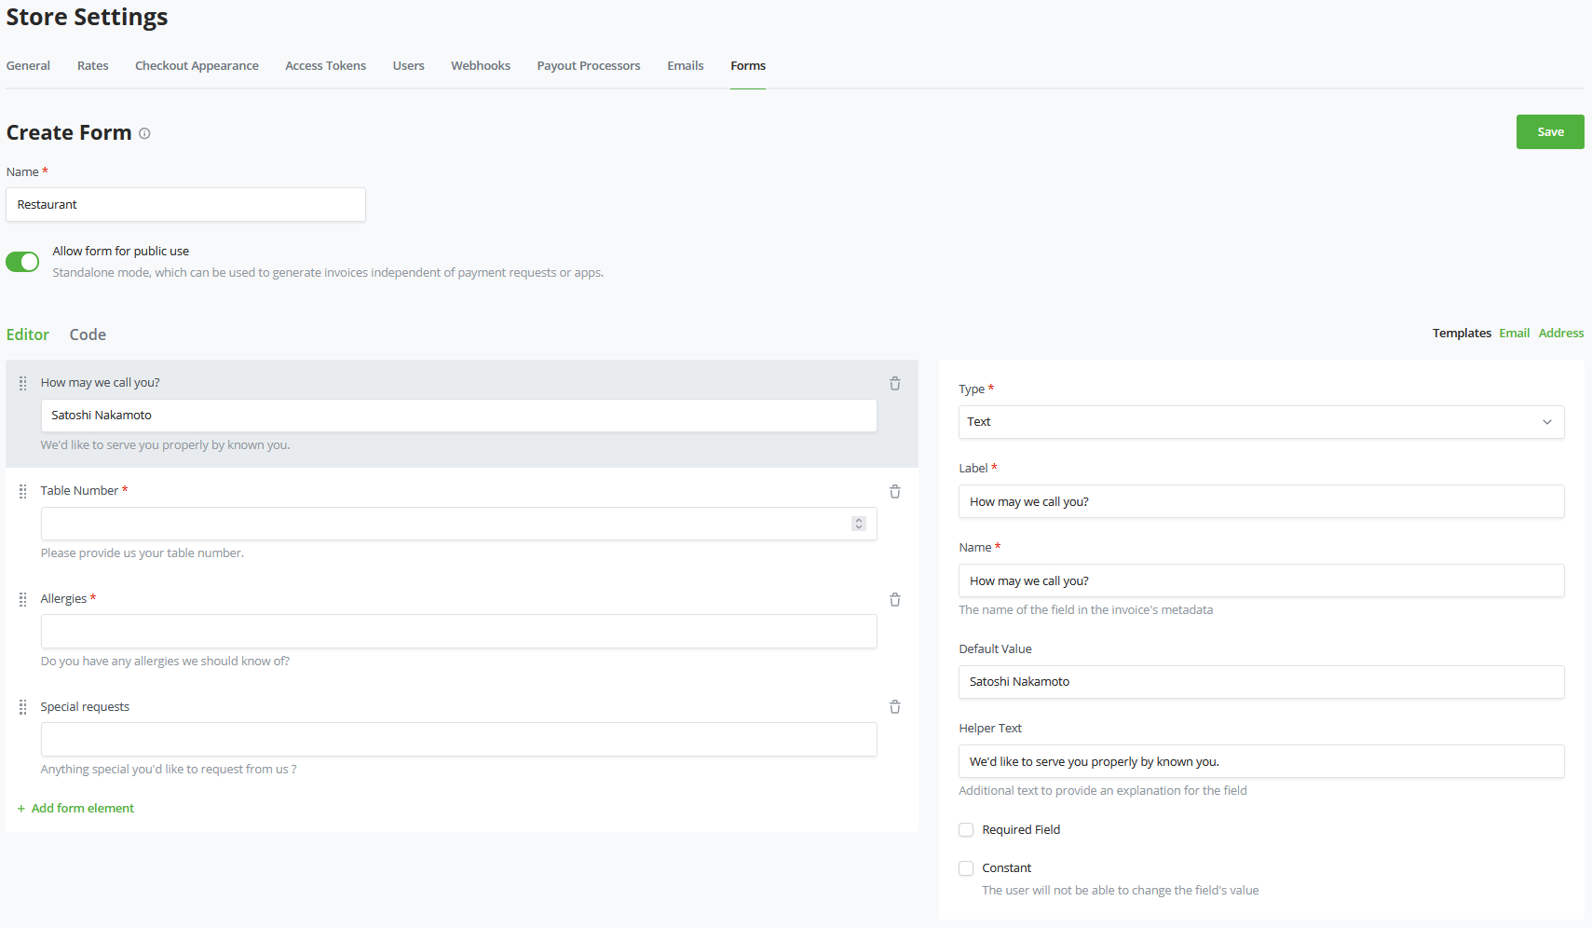
Task: Switch to Checkout Appearance tab
Action: point(197,66)
